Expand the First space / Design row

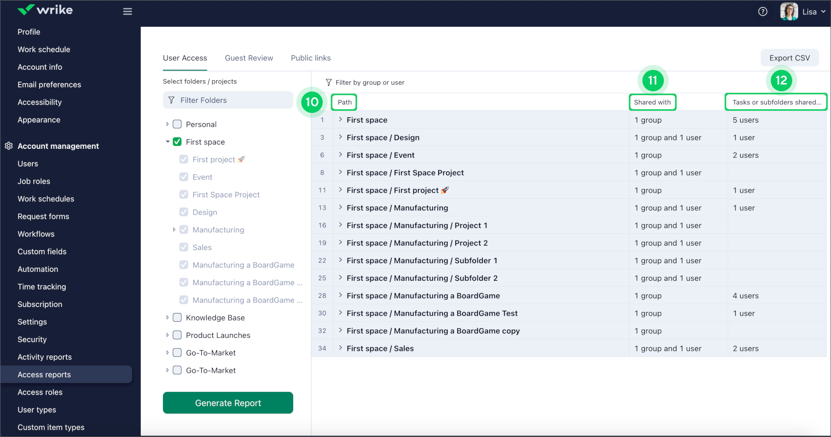(x=340, y=137)
